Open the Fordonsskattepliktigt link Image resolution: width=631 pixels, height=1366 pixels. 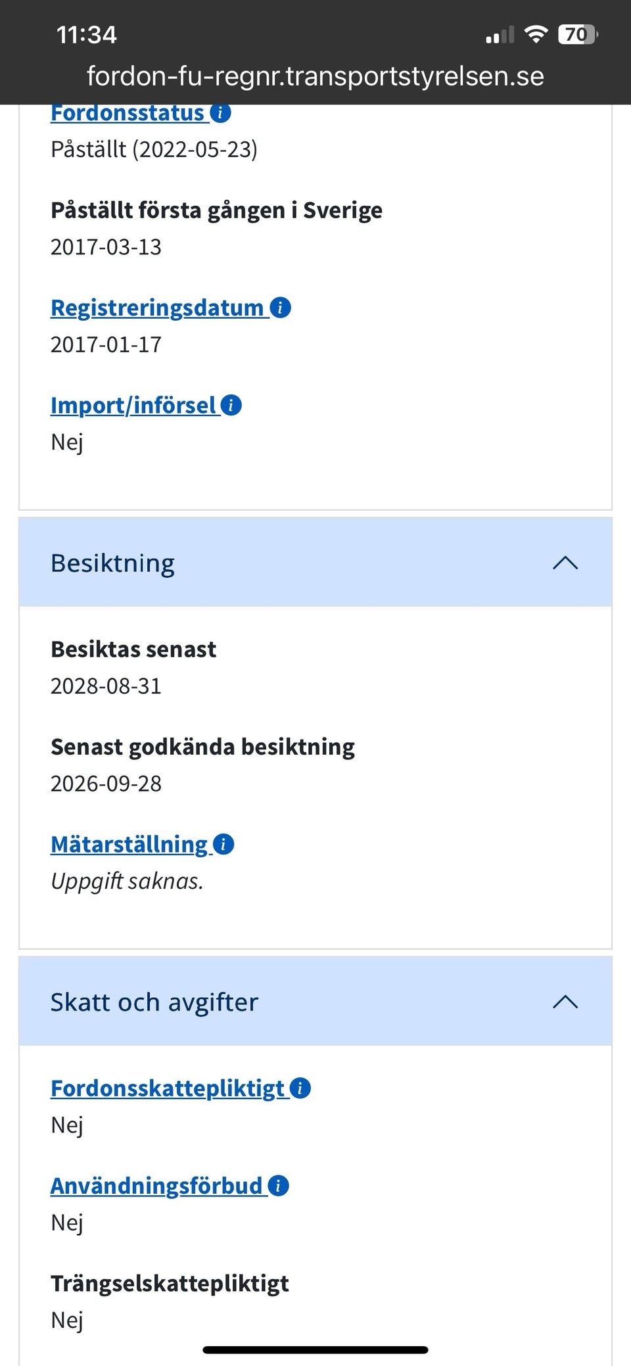click(x=168, y=1089)
